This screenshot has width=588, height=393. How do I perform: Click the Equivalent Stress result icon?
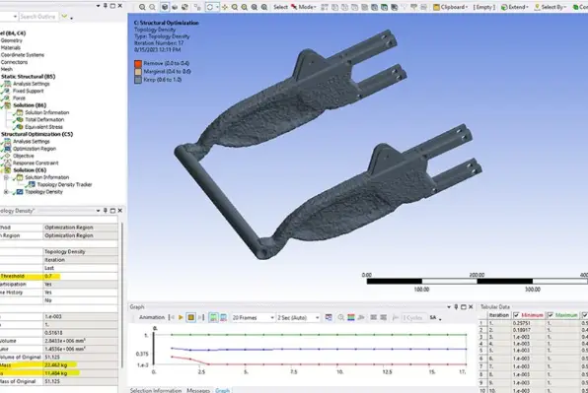tap(19, 127)
